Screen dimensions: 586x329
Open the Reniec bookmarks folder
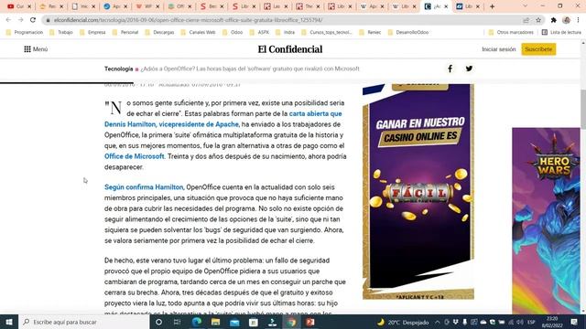point(370,33)
